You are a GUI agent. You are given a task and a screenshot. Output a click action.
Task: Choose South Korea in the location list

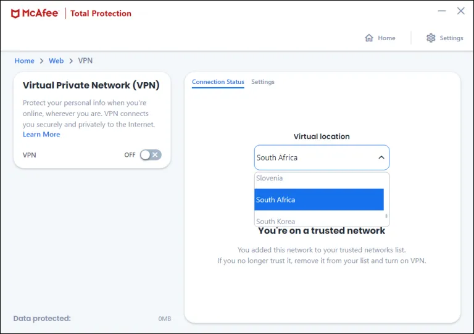275,221
